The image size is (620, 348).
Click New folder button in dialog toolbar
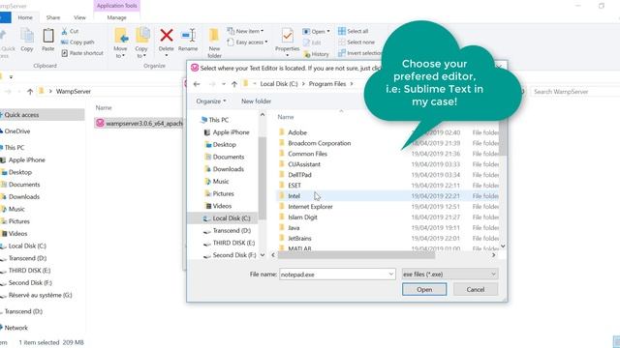coord(256,101)
